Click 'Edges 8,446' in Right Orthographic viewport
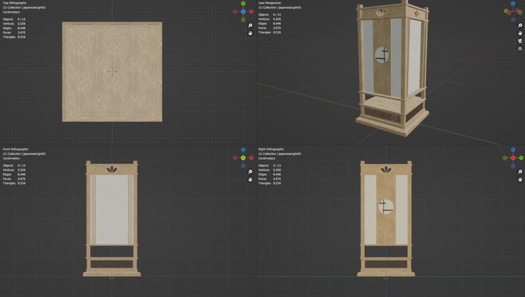The width and height of the screenshot is (525, 297). [x=270, y=174]
